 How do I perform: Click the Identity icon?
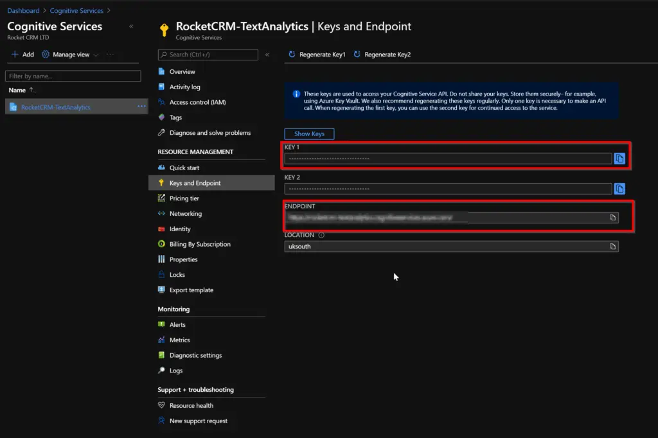[x=161, y=229]
